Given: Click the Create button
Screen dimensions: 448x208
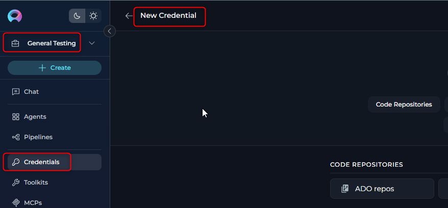Looking at the screenshot, I should point(55,68).
